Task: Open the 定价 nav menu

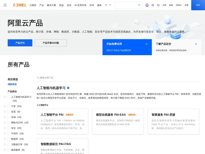Action: [x=69, y=5]
